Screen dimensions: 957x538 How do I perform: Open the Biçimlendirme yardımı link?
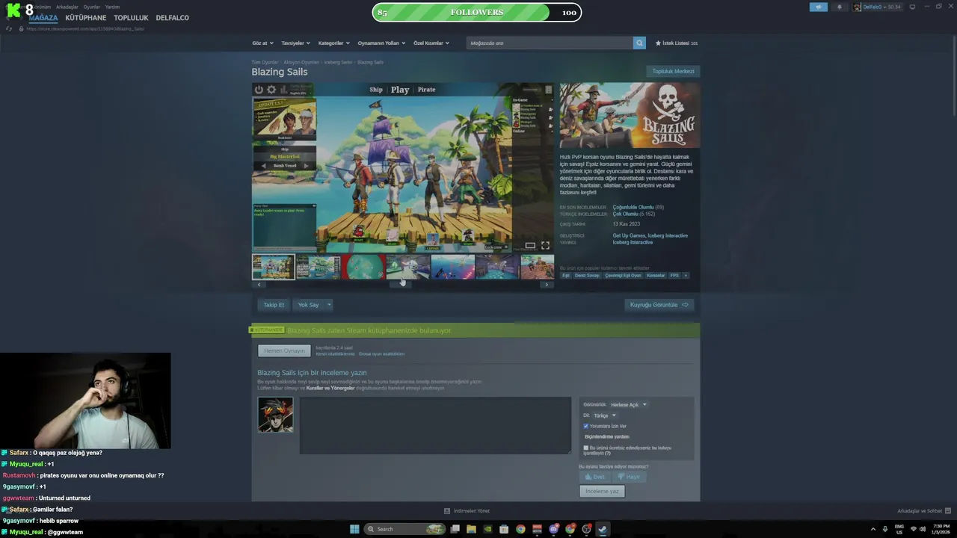606,436
